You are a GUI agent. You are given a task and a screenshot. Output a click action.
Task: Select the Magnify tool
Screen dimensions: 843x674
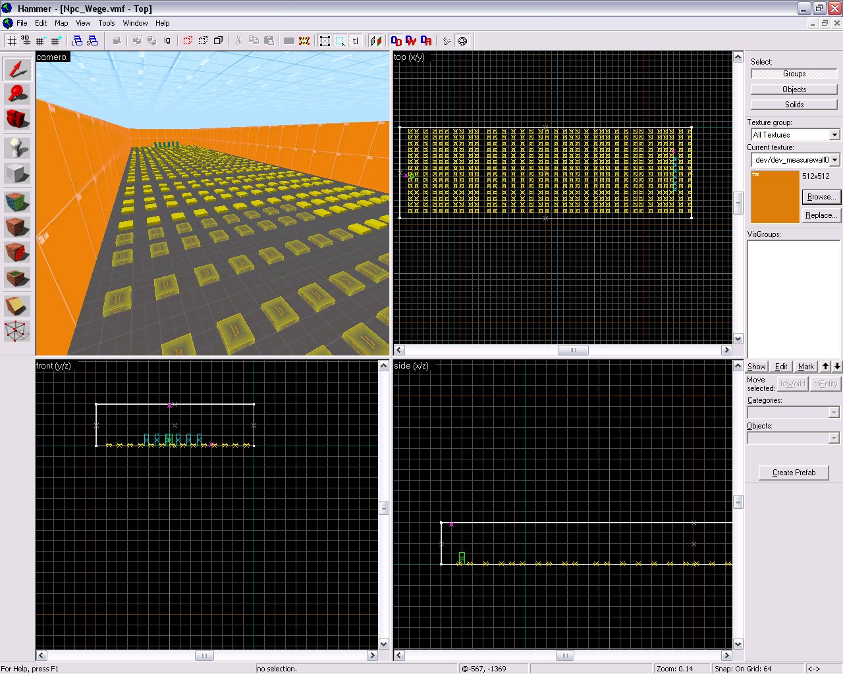(17, 94)
